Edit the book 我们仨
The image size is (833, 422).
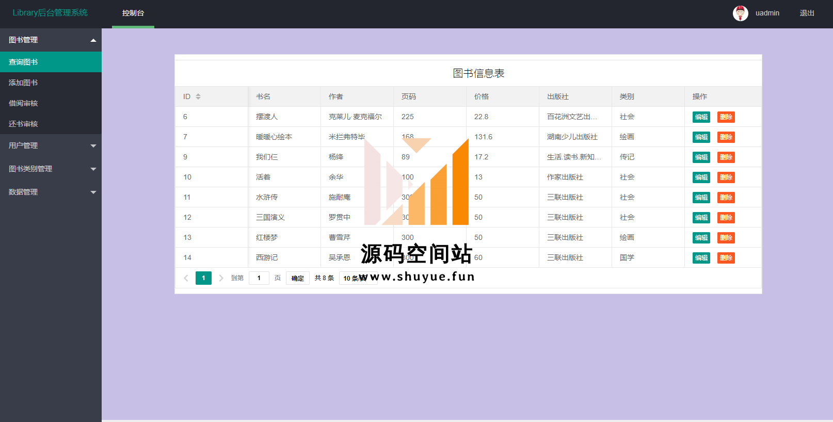tap(701, 157)
